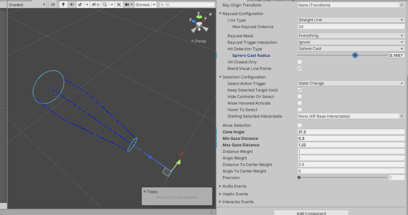The height and width of the screenshot is (215, 408).
Task: Open Hit Detection Type dropdown
Action: [x=351, y=49]
